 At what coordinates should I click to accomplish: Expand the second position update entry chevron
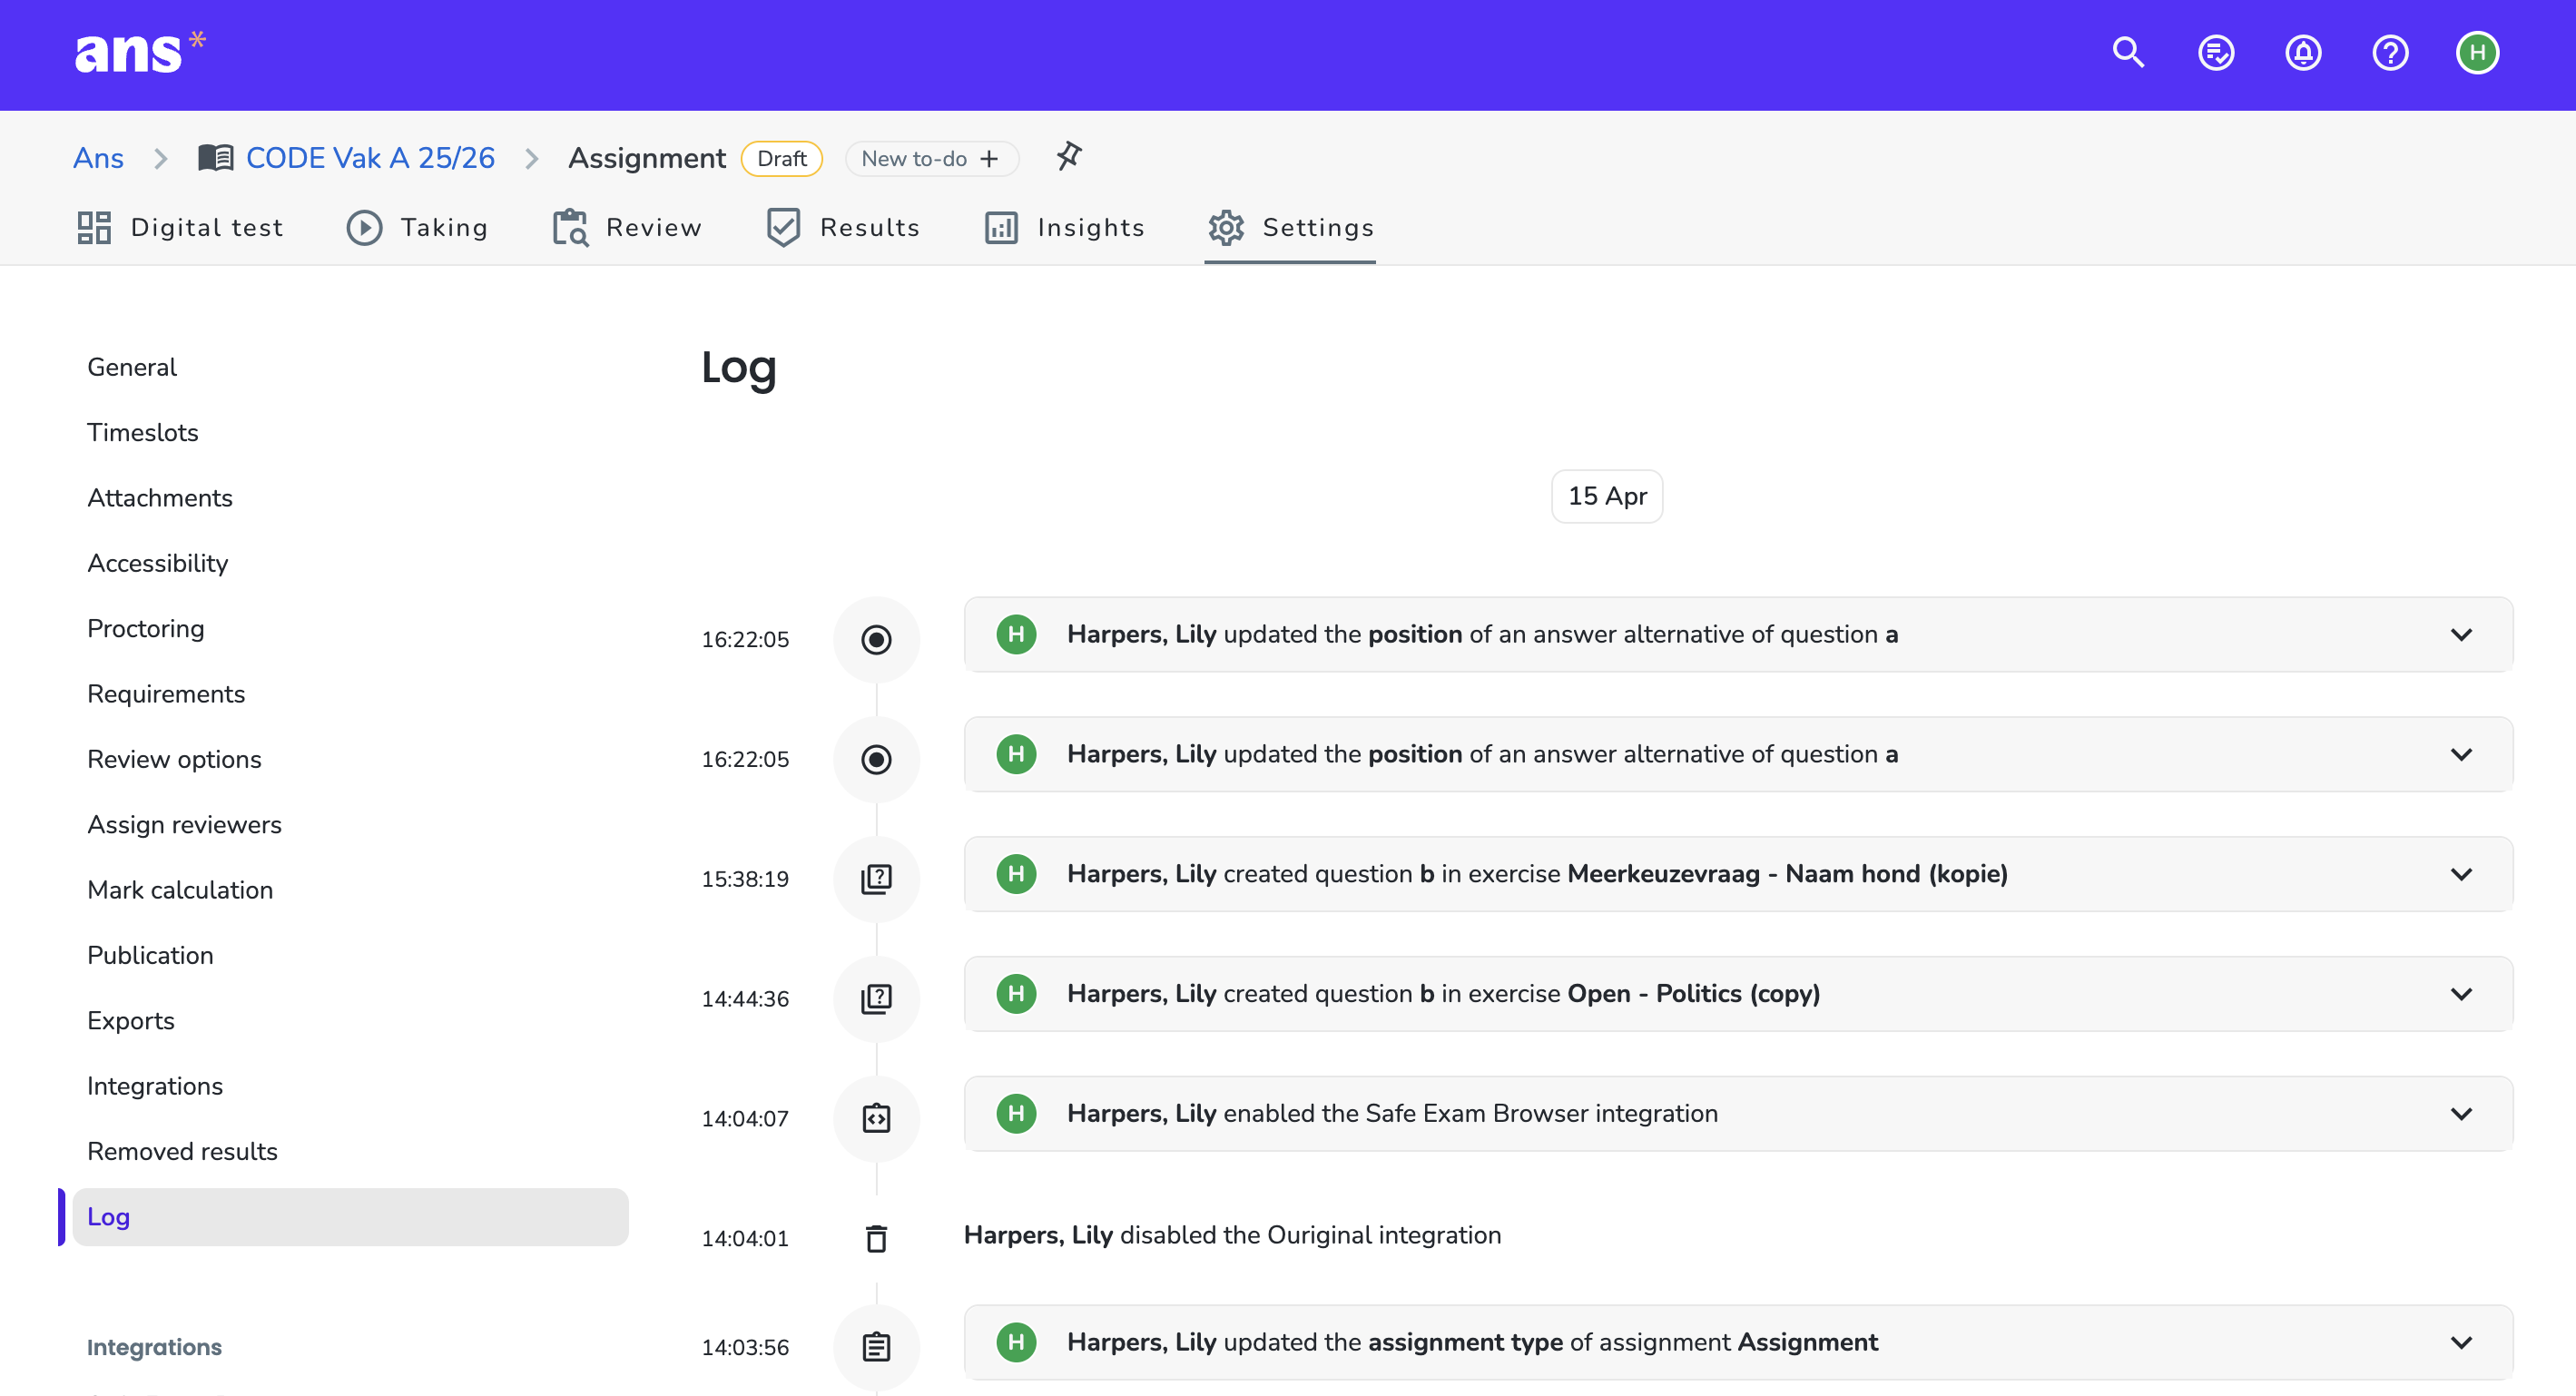tap(2461, 754)
